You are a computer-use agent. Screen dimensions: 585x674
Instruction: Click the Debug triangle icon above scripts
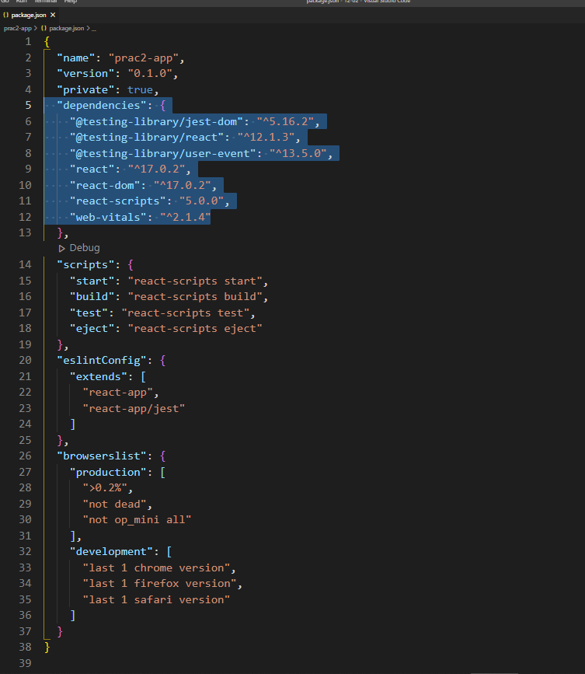[61, 247]
